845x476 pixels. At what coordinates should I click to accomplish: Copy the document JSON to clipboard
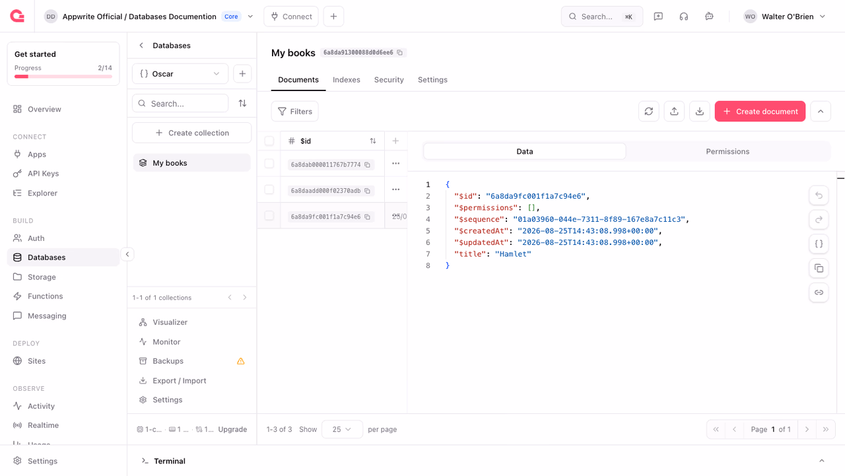[819, 269]
